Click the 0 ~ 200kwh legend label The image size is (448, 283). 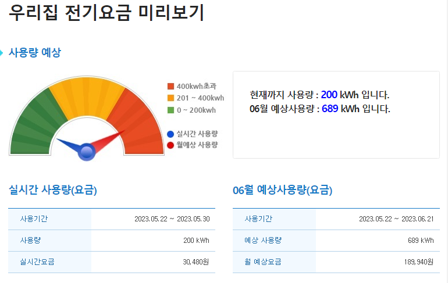click(196, 110)
